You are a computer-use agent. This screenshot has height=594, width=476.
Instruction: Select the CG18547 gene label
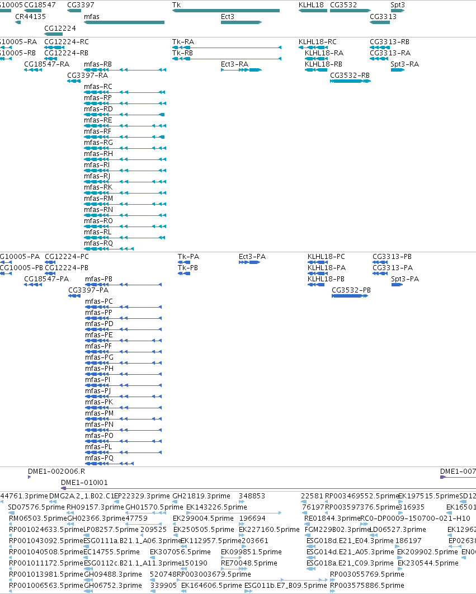[40, 5]
